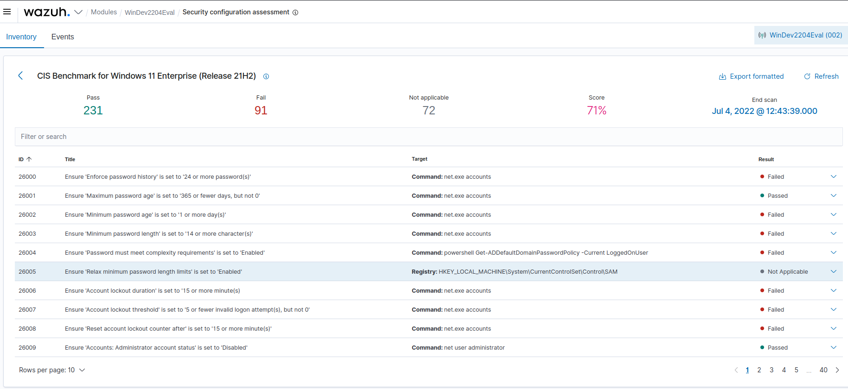This screenshot has width=848, height=389.
Task: Click the Fail count 91
Action: [x=261, y=110]
